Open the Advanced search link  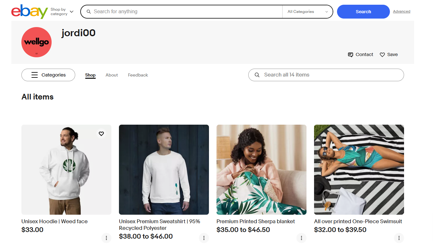(402, 11)
